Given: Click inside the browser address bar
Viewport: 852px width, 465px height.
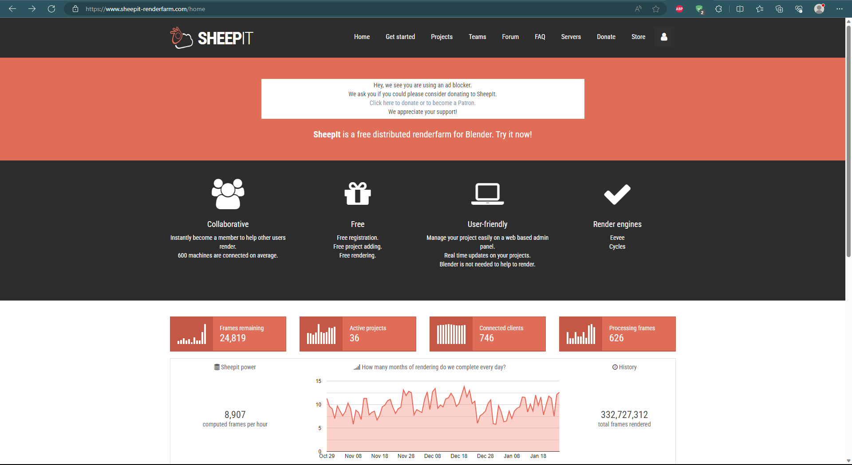Looking at the screenshot, I should (177, 9).
